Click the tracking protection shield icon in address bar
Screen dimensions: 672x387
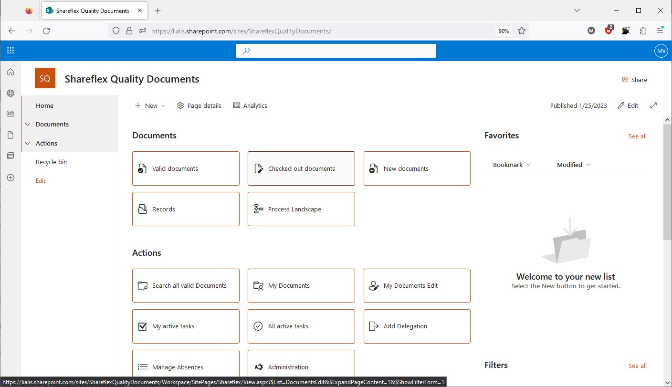pyautogui.click(x=115, y=31)
